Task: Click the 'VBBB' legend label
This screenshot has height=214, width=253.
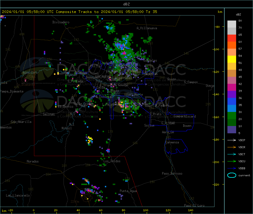Action: (x=242, y=168)
